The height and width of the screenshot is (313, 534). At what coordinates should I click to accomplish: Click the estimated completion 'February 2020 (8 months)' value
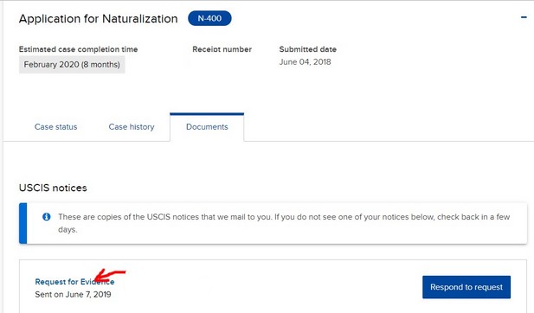72,65
